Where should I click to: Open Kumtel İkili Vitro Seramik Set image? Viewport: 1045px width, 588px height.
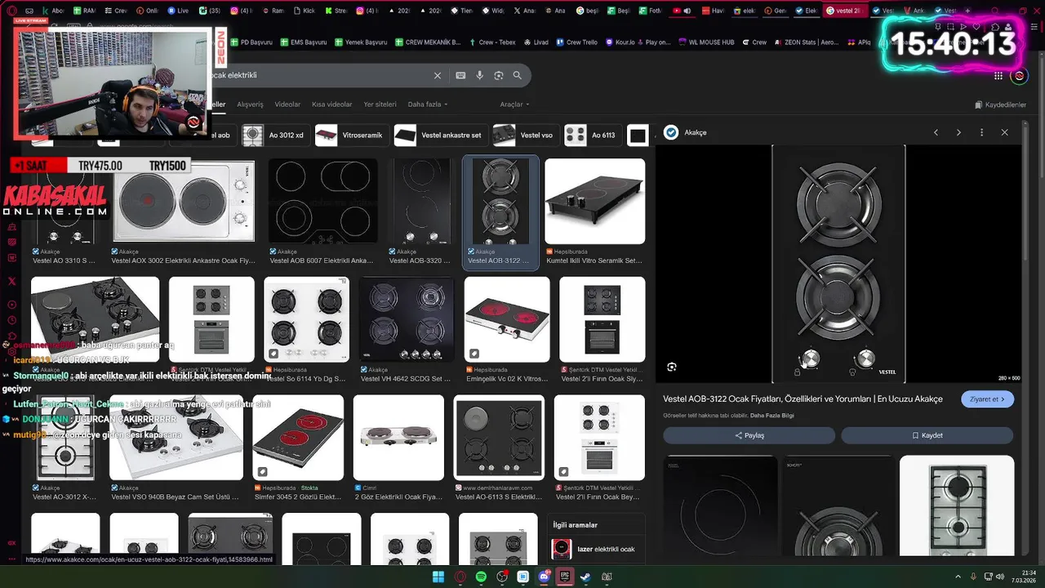(x=594, y=201)
